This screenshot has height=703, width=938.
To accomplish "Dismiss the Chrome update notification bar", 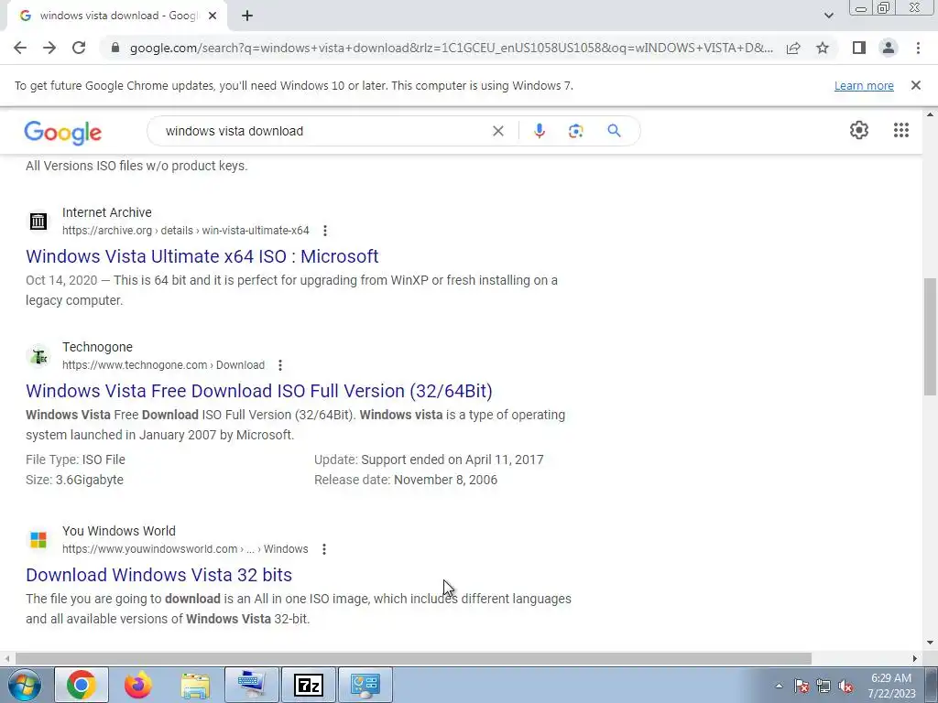I will click(916, 85).
